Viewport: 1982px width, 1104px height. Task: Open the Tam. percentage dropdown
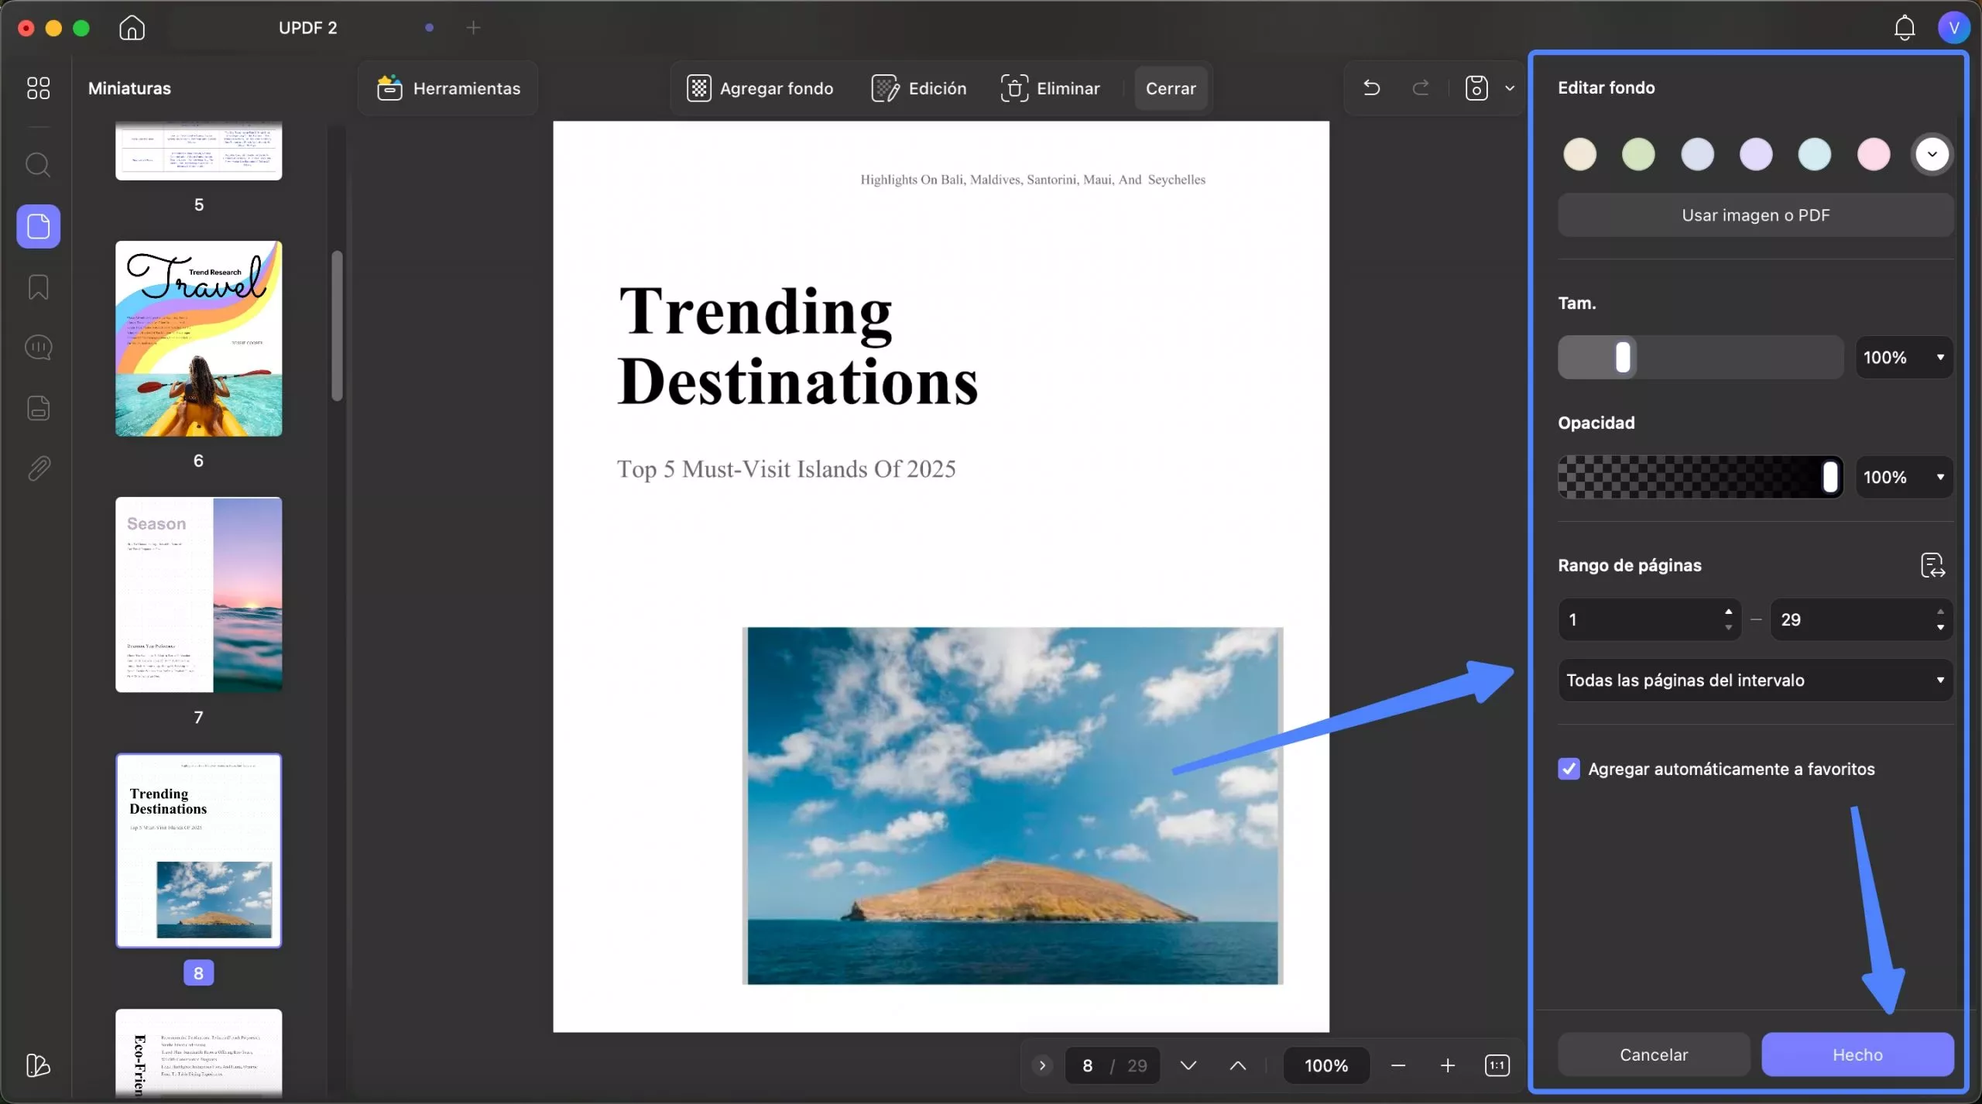[1904, 358]
